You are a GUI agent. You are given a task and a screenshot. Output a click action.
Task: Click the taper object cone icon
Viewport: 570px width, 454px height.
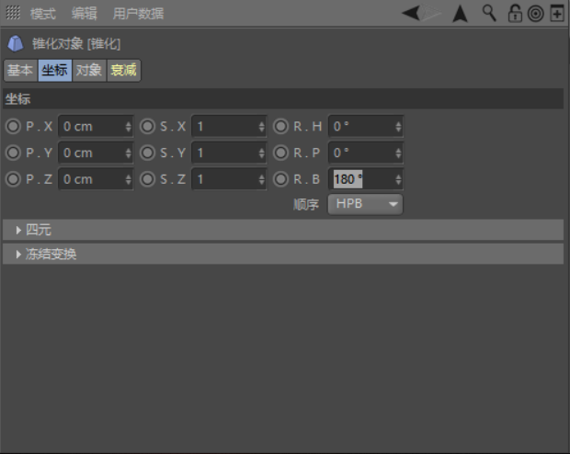16,43
